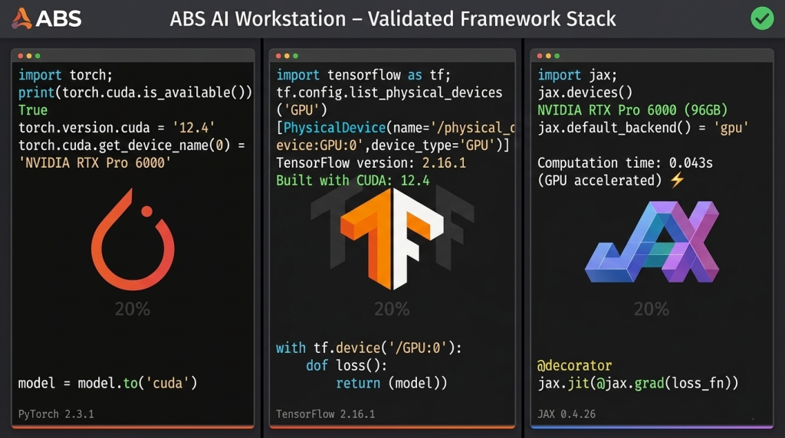This screenshot has width=785, height=438.
Task: Select the line "import jax;"
Action: pyautogui.click(x=577, y=75)
